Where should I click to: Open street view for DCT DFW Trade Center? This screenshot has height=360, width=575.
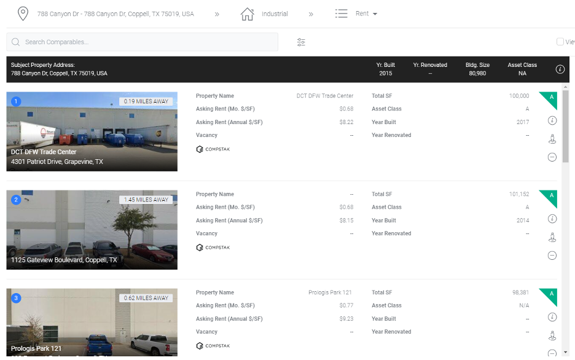[x=552, y=139]
